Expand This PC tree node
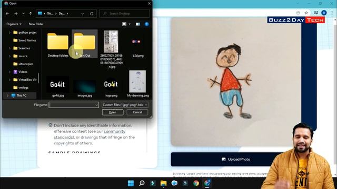The image size is (337, 189). pyautogui.click(x=7, y=96)
